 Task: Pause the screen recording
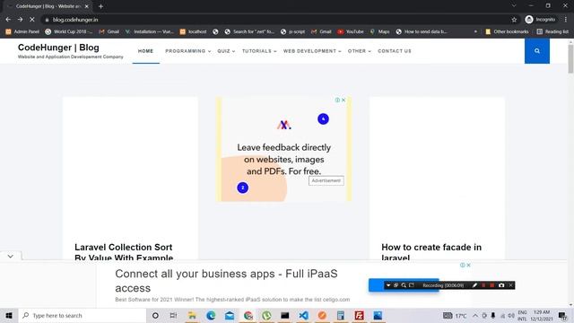pos(483,285)
